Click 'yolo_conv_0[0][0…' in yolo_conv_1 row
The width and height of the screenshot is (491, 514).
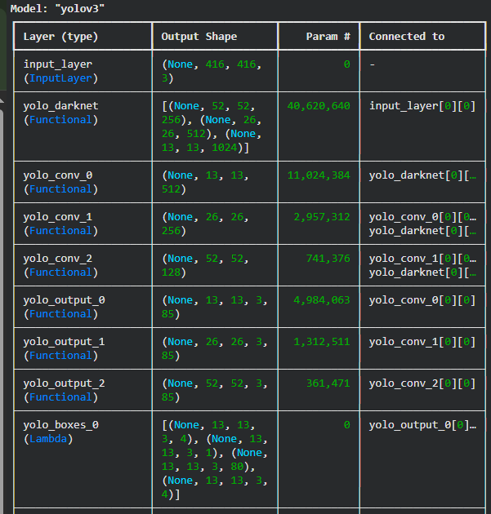click(422, 217)
